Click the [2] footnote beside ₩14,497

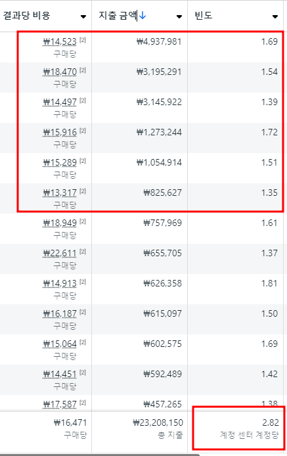(83, 101)
